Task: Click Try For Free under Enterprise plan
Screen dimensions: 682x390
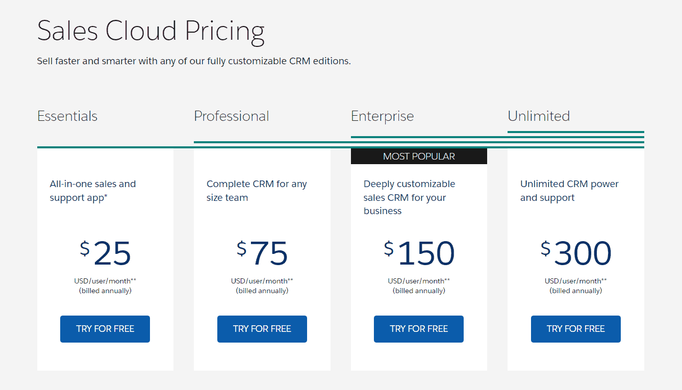Action: (419, 329)
